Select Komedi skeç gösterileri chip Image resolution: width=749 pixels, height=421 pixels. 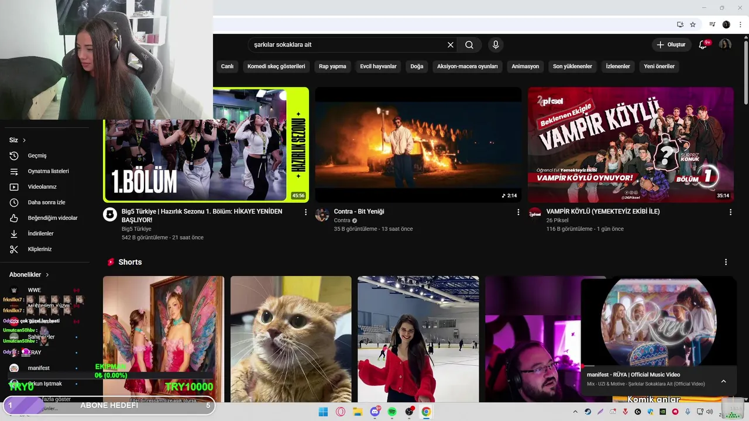pyautogui.click(x=276, y=67)
